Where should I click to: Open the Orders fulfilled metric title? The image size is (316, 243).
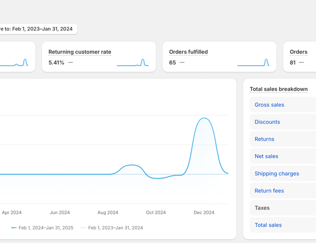[188, 52]
